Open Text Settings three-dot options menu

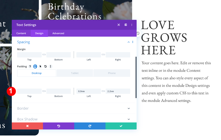(x=132, y=25)
